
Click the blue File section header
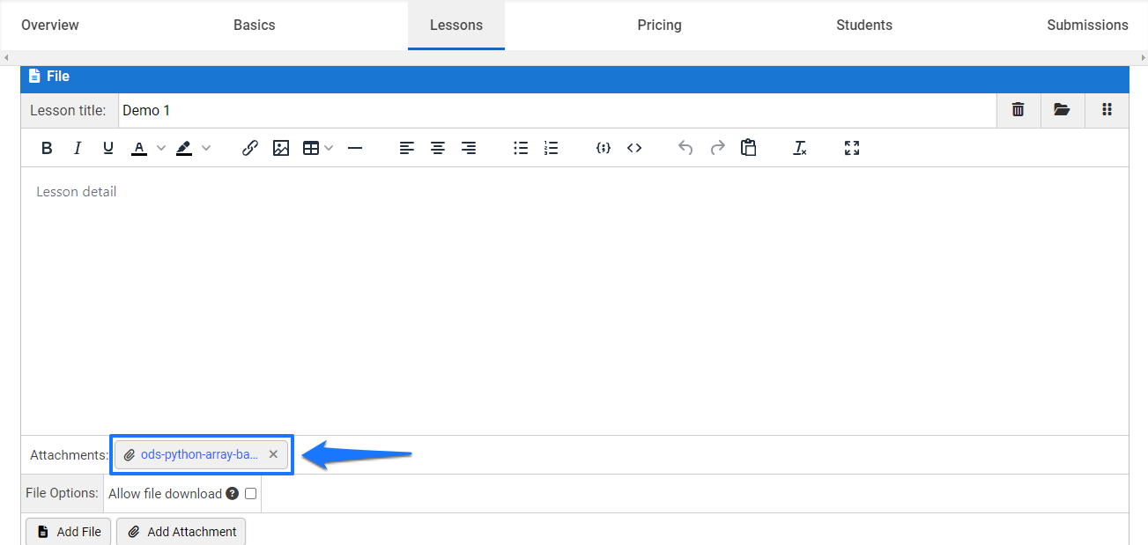(x=574, y=77)
